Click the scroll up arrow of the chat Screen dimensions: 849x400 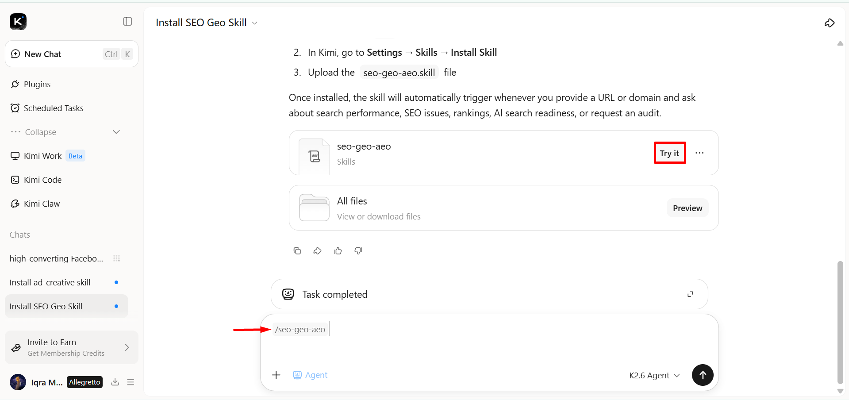click(x=840, y=43)
